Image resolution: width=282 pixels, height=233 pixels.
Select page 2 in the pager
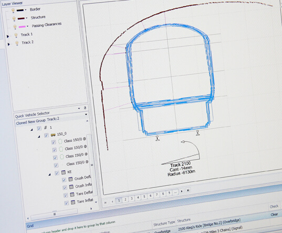tap(126, 199)
